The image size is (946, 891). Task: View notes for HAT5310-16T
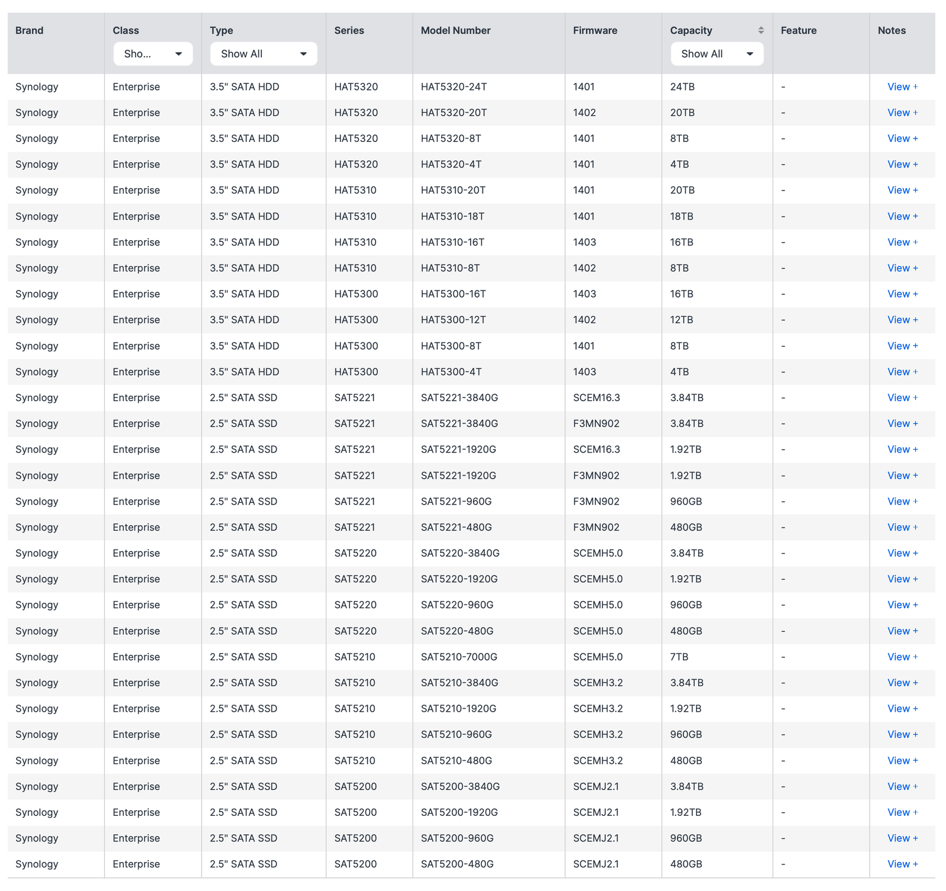pyautogui.click(x=902, y=242)
